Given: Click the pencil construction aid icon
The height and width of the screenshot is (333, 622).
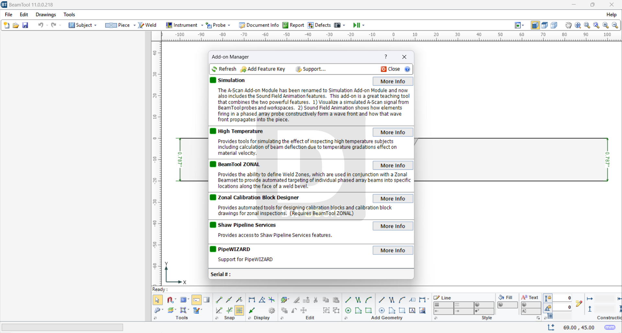Looking at the screenshot, I should pyautogui.click(x=579, y=303).
